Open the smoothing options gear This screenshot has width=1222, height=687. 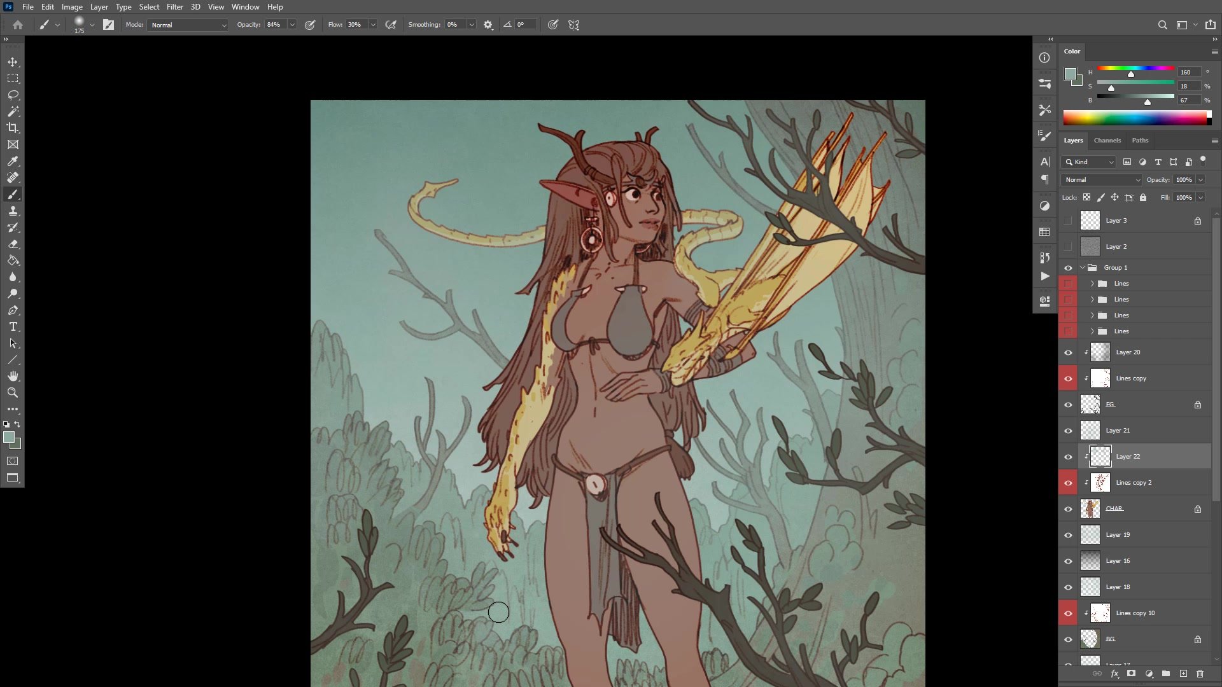[x=488, y=25]
